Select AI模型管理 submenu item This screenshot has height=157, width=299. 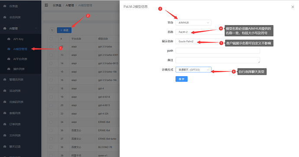pos(20,49)
